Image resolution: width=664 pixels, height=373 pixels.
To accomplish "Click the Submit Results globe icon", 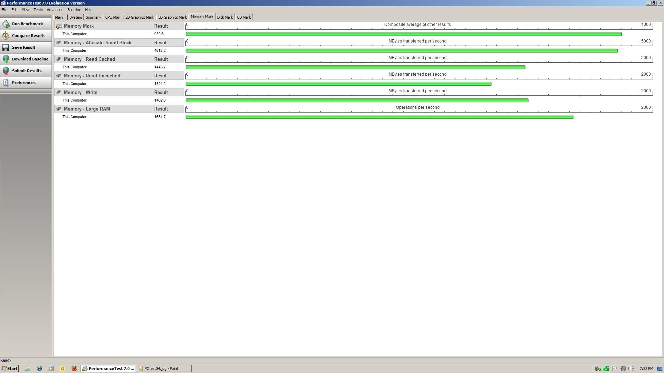I will point(6,71).
